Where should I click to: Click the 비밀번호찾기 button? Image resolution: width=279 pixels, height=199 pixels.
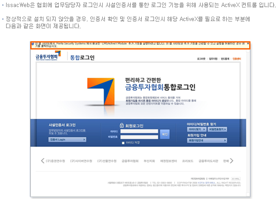tap(217, 129)
